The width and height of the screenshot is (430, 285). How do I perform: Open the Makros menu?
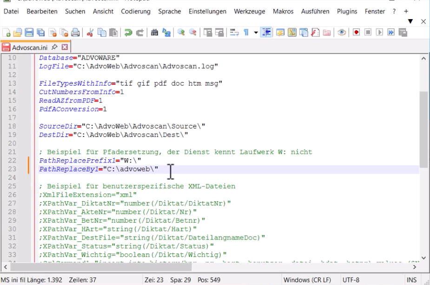[283, 11]
